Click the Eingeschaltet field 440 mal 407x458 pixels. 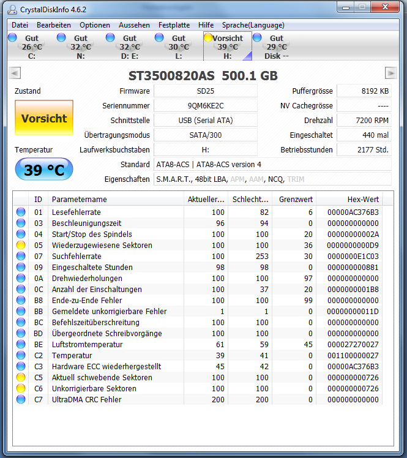364,135
